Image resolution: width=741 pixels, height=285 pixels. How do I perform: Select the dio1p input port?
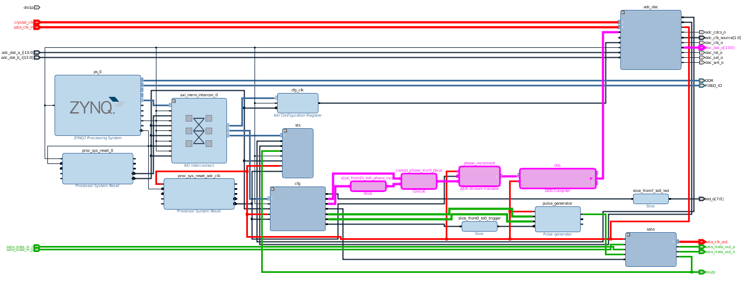point(37,8)
